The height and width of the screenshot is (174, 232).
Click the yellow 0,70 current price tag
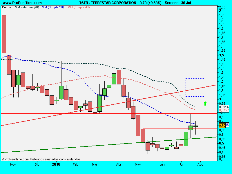(x=222, y=126)
